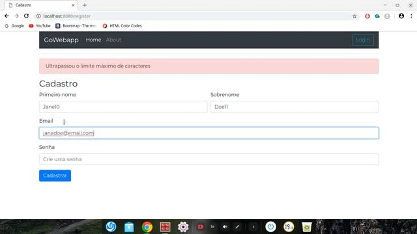The height and width of the screenshot is (234, 417).
Task: Open the HTML Color Codes bookmark
Action: 122,26
